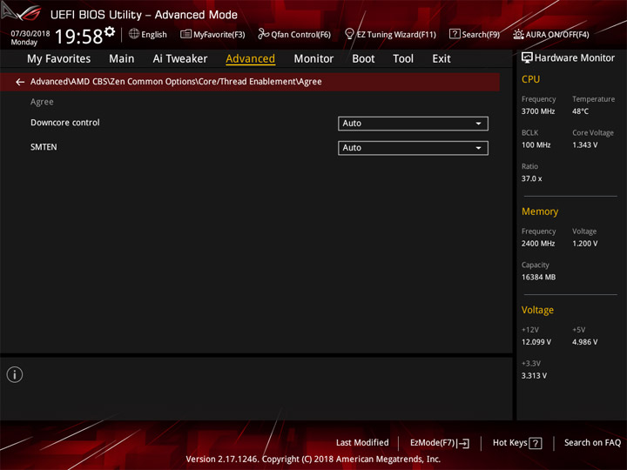The width and height of the screenshot is (627, 470).
Task: Open the Downcore control dropdown
Action: coord(413,124)
